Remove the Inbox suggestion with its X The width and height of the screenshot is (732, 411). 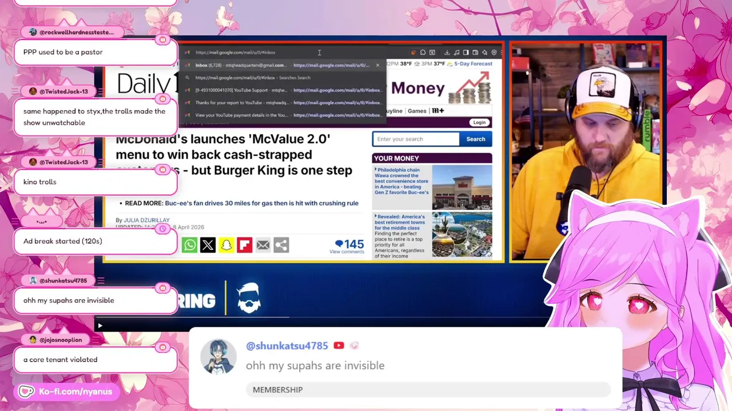(377, 65)
